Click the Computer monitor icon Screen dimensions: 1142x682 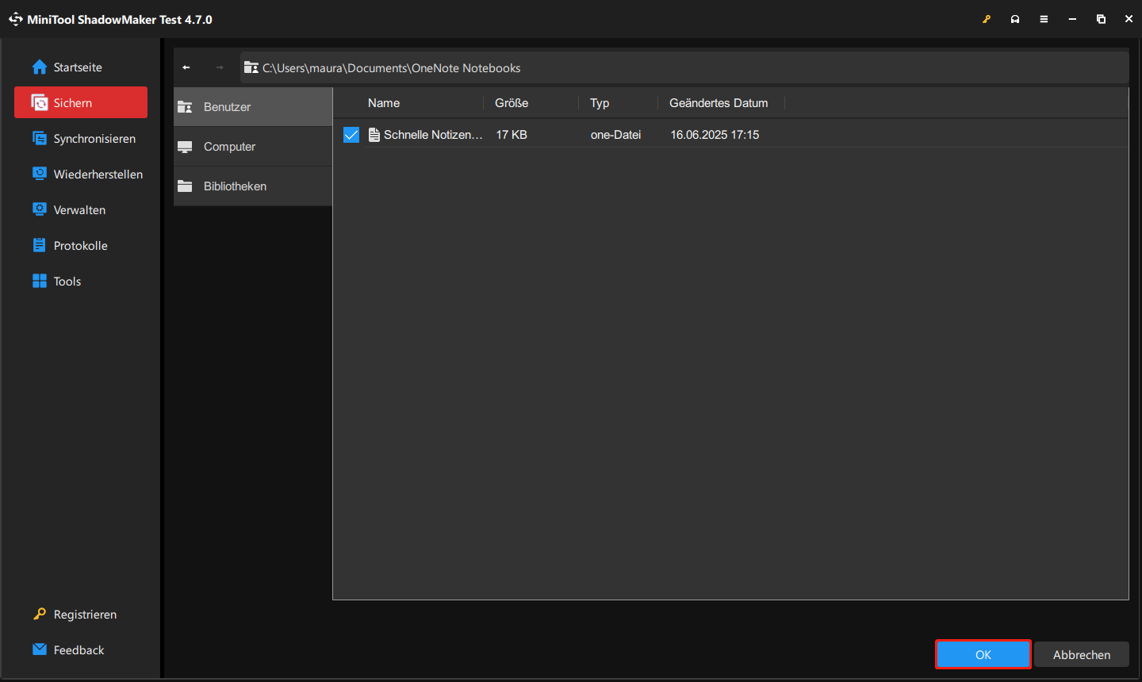click(185, 147)
